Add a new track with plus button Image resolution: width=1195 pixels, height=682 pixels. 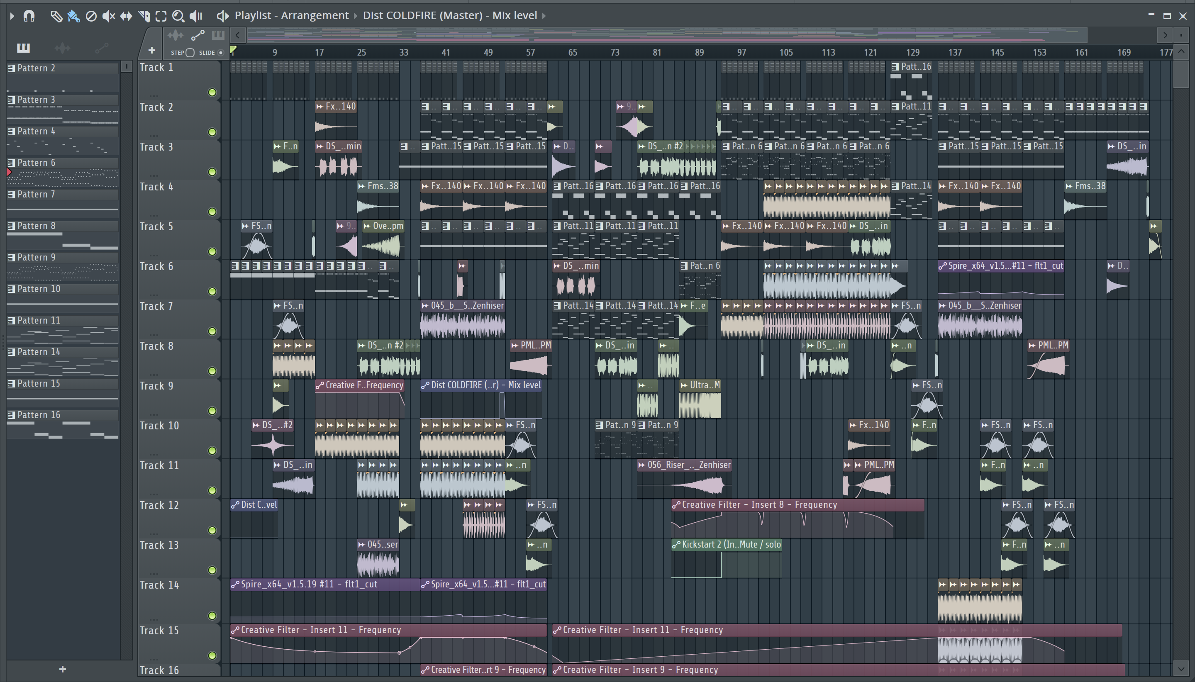tap(152, 50)
